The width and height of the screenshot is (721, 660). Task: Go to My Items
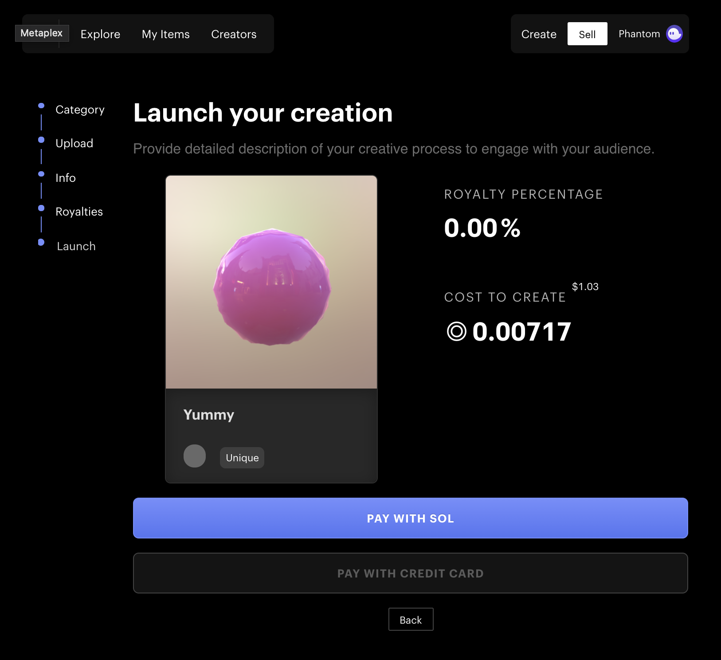point(165,34)
